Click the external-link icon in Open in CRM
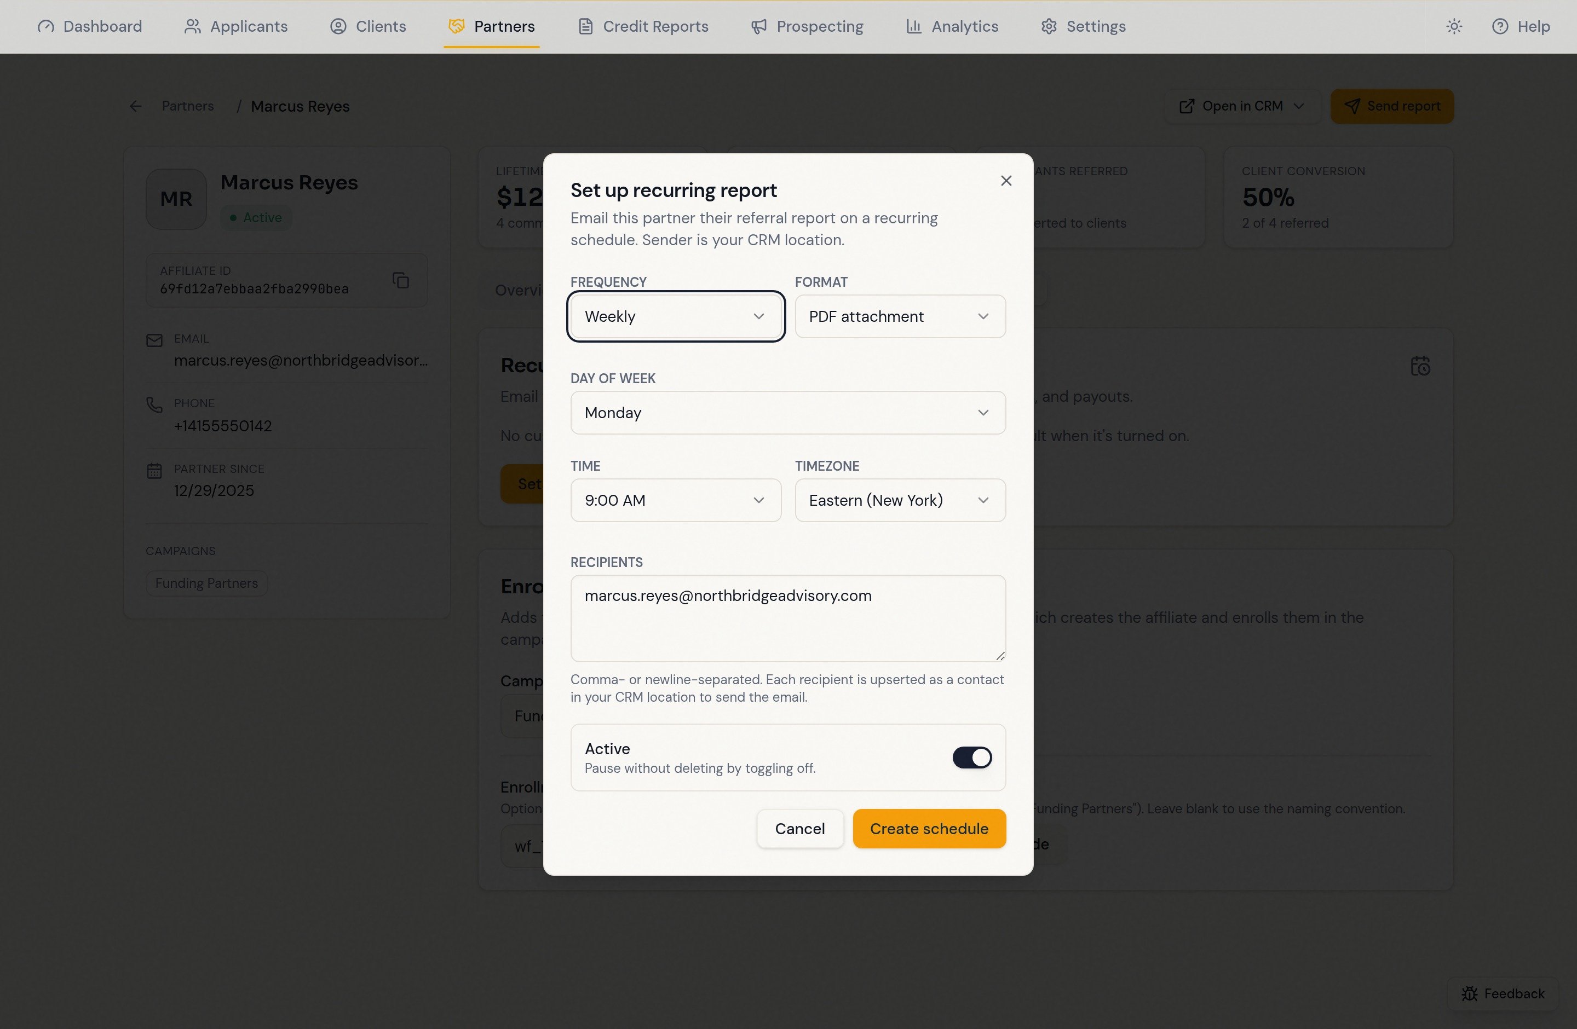Screen dimensions: 1577x1029 point(1187,106)
